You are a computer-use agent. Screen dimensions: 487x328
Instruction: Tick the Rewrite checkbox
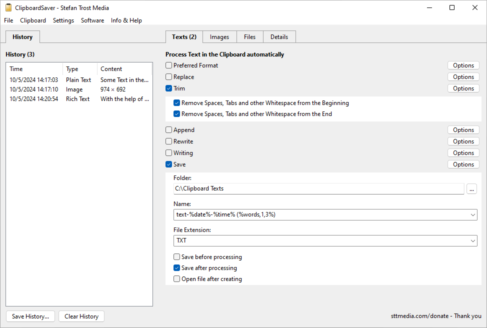coord(169,141)
